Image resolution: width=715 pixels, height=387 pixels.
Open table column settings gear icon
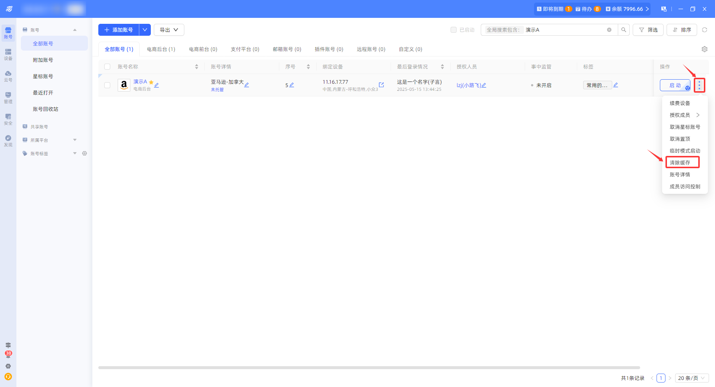click(705, 49)
